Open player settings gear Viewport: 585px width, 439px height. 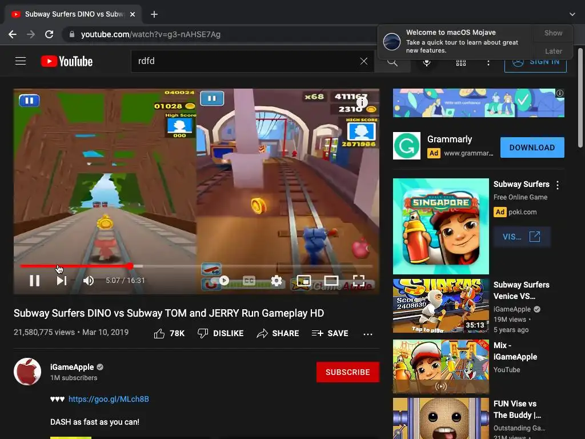coord(277,281)
